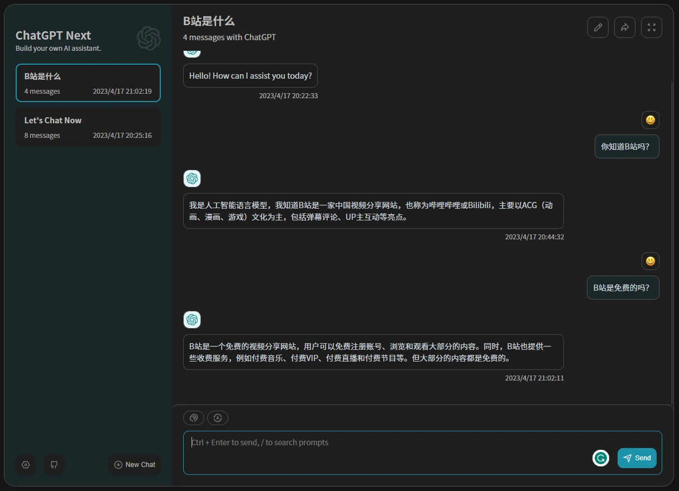Click the Send button
Screen dimensions: 679x491
click(x=637, y=458)
